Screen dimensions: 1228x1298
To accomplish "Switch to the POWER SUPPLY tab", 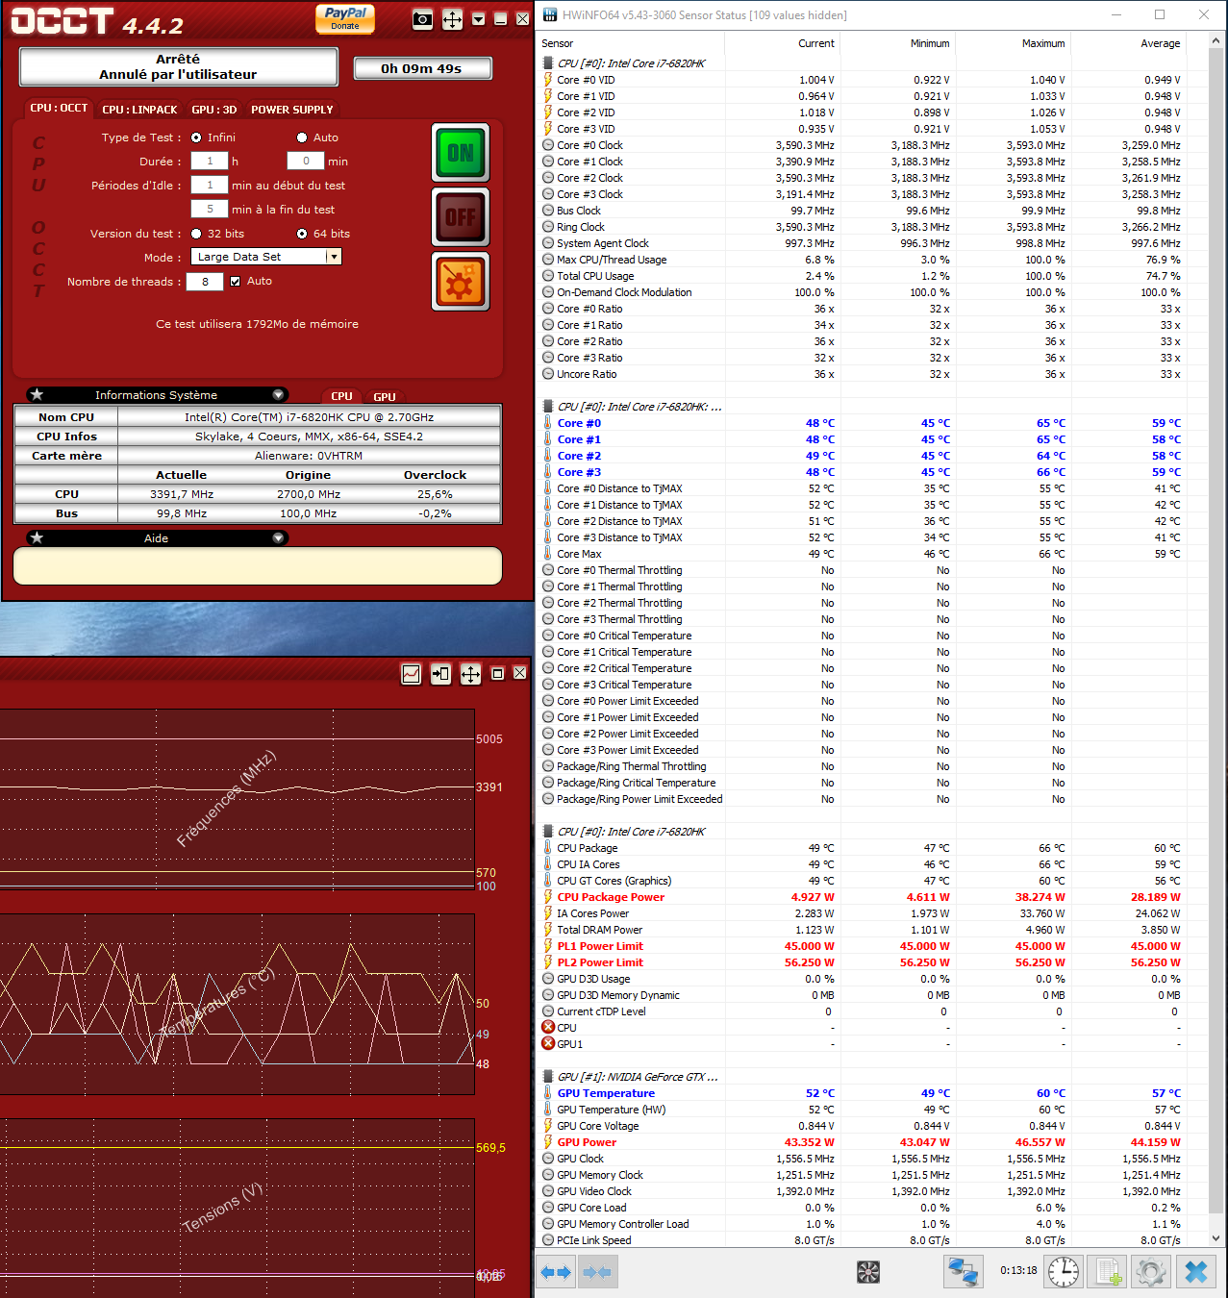I will pos(292,110).
